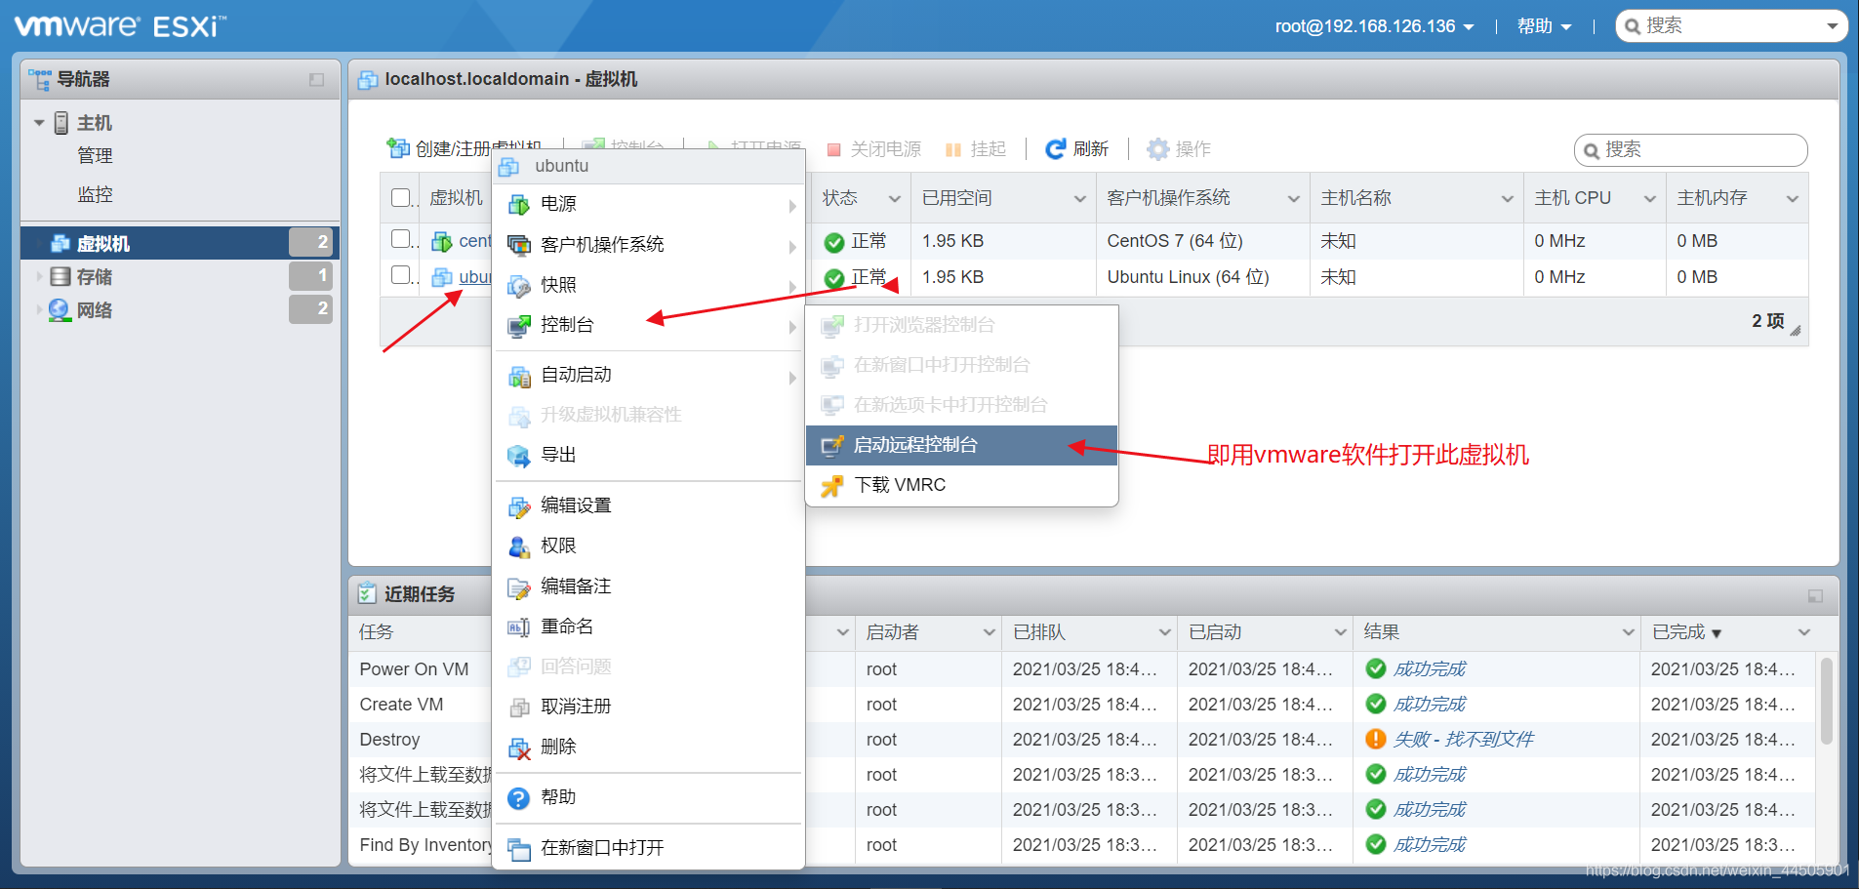
Task: Open the 主机名称 column dropdown
Action: (1507, 199)
